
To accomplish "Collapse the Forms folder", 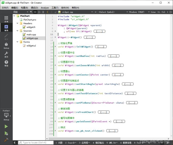I will coord(17,42).
